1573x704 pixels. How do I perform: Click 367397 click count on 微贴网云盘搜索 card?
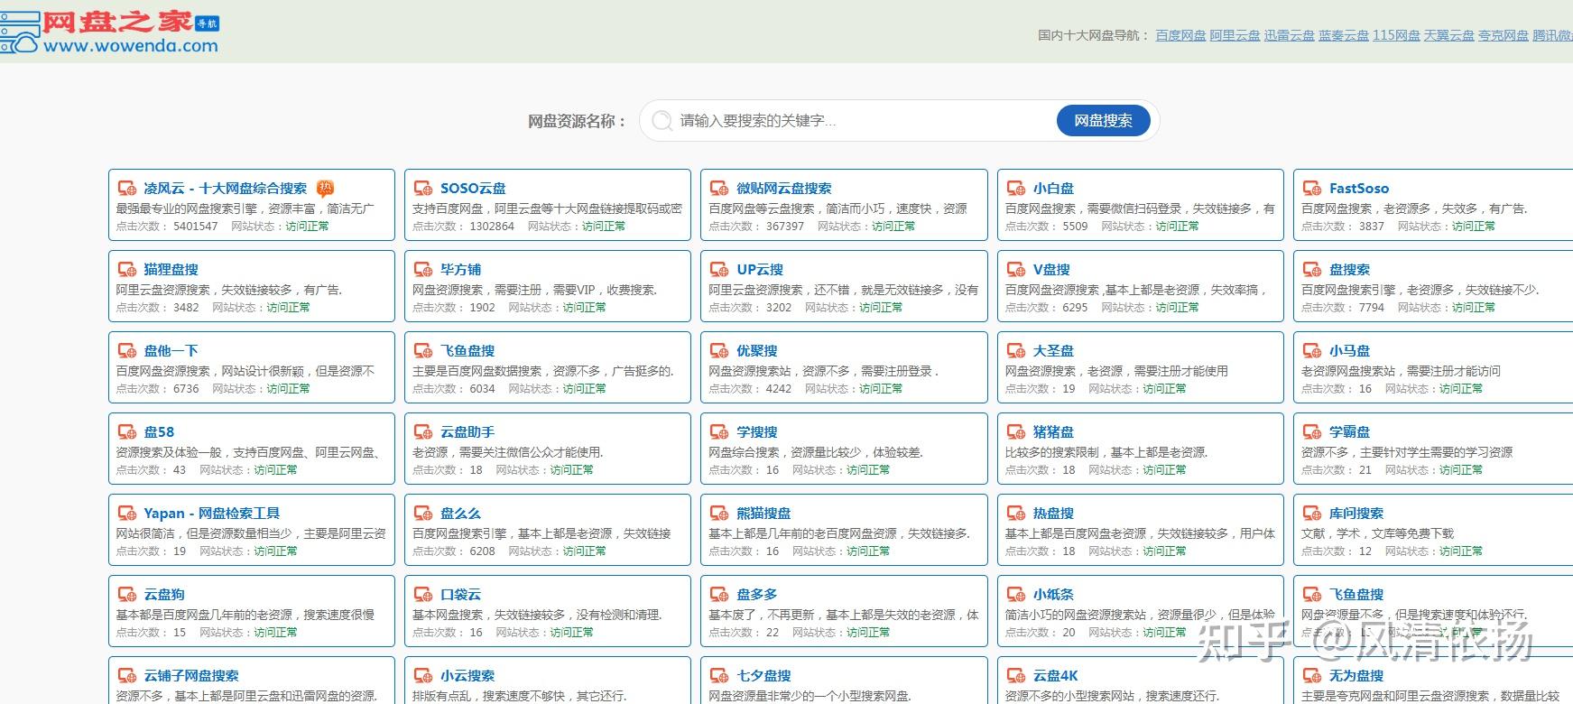click(785, 227)
